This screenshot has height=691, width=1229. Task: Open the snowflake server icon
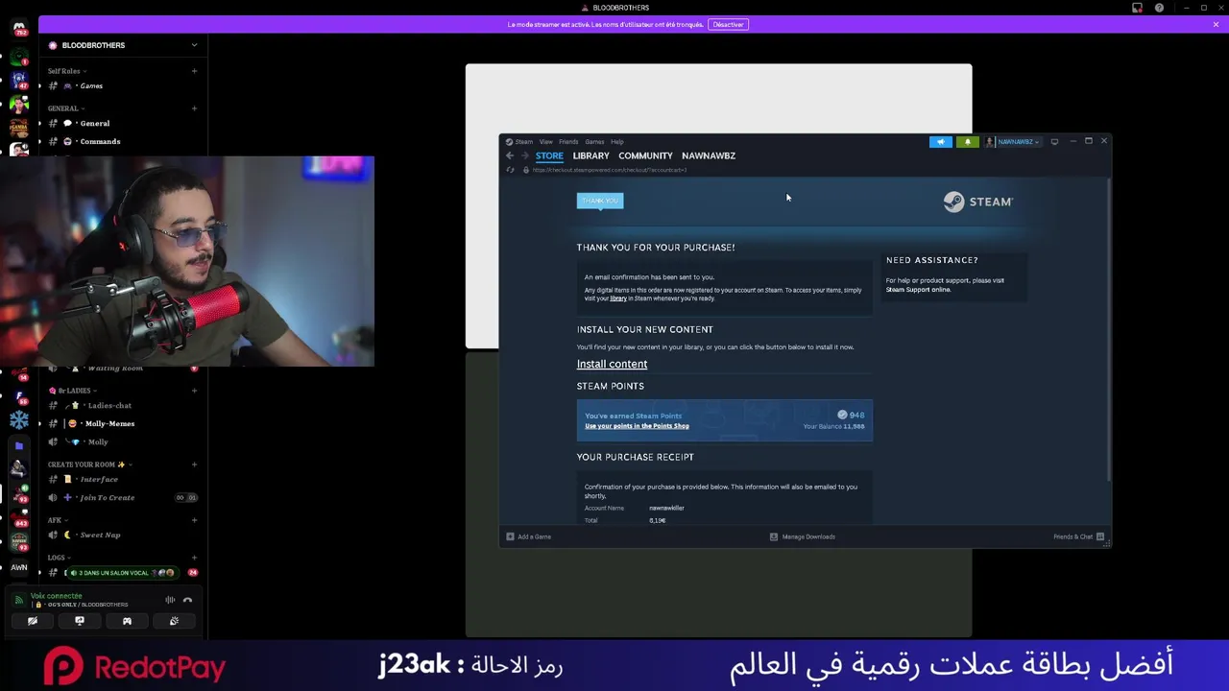[19, 420]
